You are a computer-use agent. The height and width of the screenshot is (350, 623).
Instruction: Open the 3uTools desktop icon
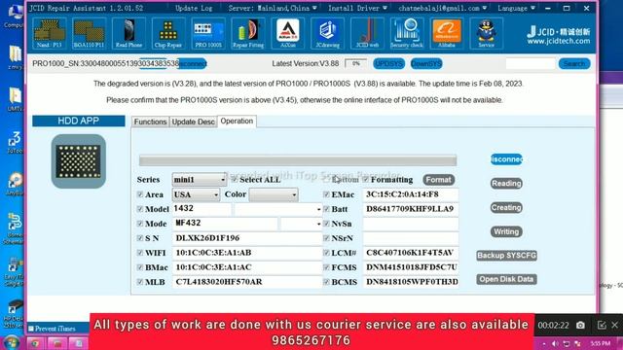15,143
